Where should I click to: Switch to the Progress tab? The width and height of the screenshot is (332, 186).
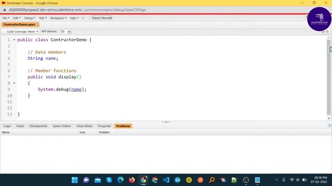(x=104, y=126)
